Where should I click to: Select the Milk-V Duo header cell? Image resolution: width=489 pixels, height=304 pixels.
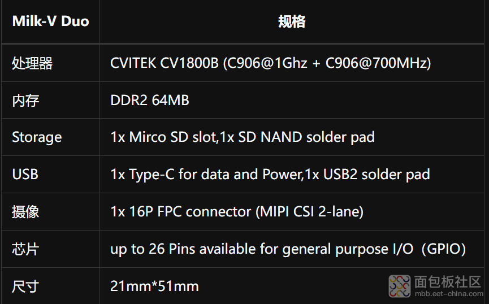(50, 21)
